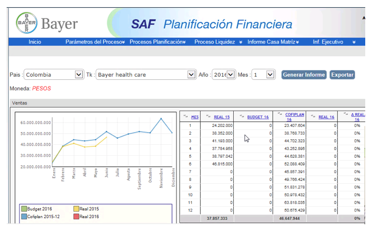This screenshot has height=235, width=377.
Task: Go to Inicio menu item
Action: pyautogui.click(x=35, y=42)
